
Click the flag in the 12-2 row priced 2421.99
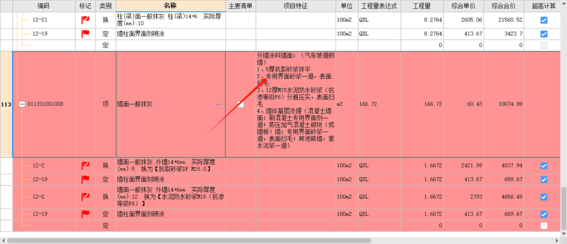point(85,166)
